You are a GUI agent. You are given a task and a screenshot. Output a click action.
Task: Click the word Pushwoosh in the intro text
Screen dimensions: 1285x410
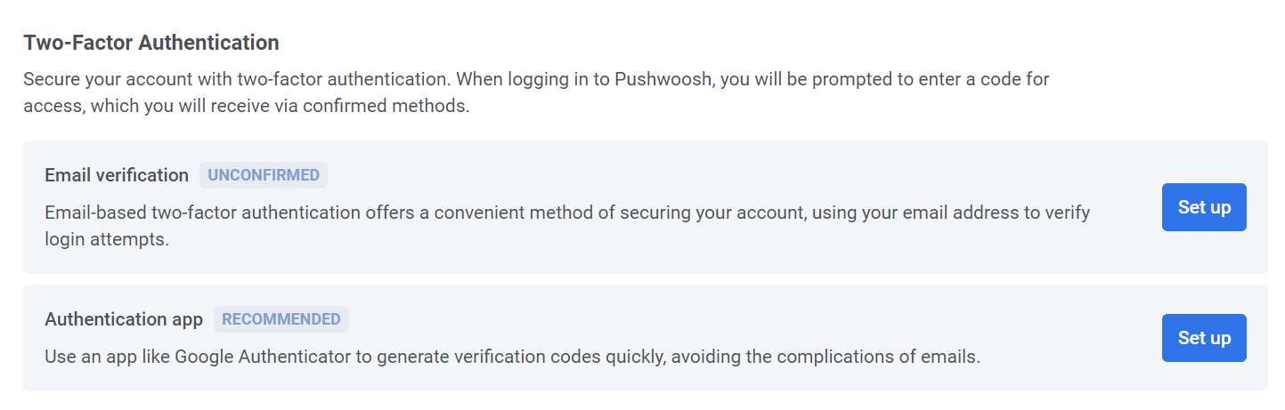pos(664,79)
